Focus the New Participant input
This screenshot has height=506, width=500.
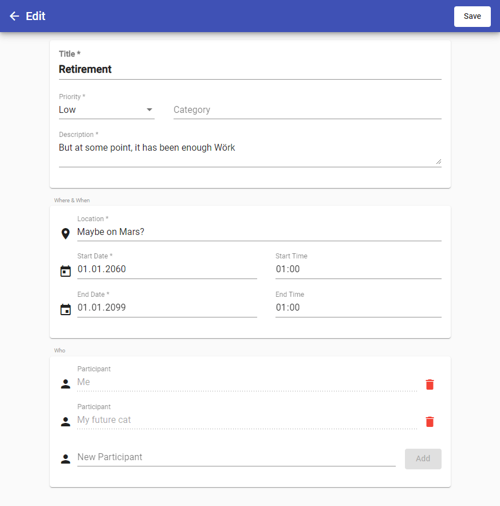click(236, 457)
